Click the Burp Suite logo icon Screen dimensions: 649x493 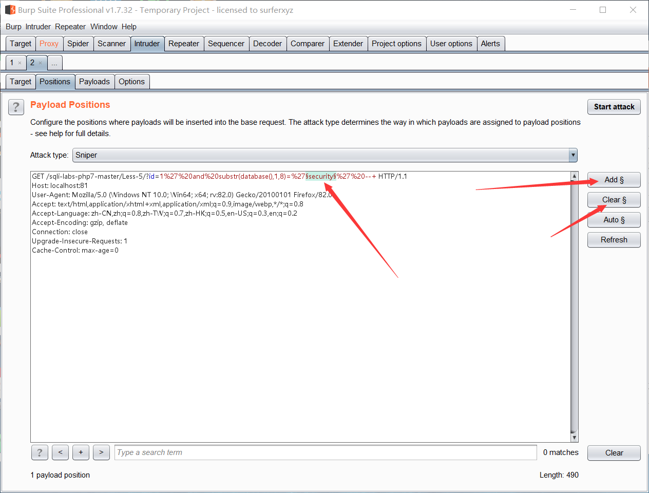[10, 10]
